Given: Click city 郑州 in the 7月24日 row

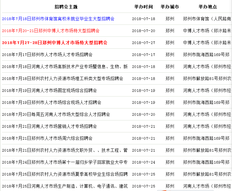Looking at the screenshot, I should [170, 162].
